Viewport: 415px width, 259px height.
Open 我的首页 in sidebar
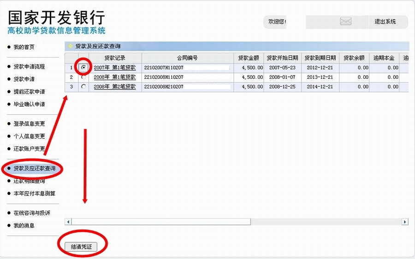[24, 47]
